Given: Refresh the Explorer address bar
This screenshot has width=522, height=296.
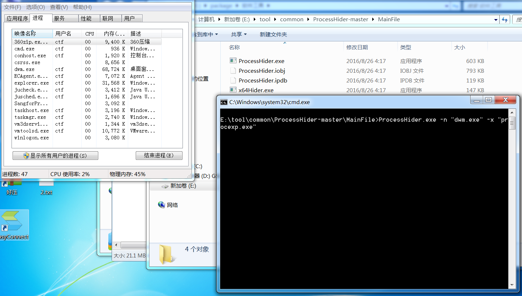Looking at the screenshot, I should [x=504, y=19].
